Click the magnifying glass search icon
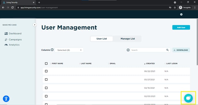198x105 pixels. coord(167,50)
